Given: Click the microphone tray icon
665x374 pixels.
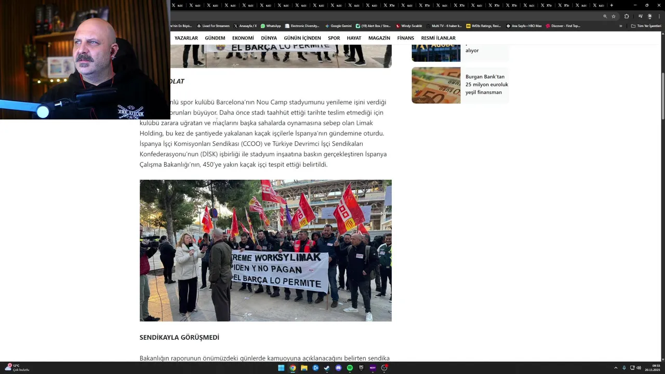Looking at the screenshot, I should (x=624, y=368).
